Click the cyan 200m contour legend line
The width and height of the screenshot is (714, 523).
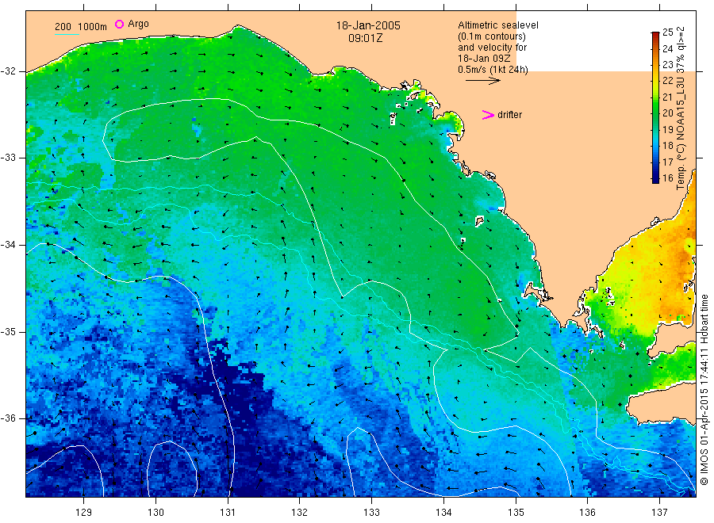[x=67, y=34]
